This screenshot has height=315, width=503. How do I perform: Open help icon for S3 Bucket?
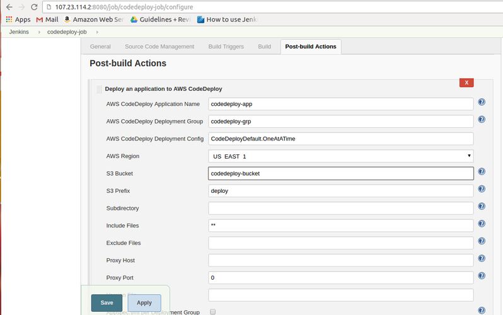point(482,171)
